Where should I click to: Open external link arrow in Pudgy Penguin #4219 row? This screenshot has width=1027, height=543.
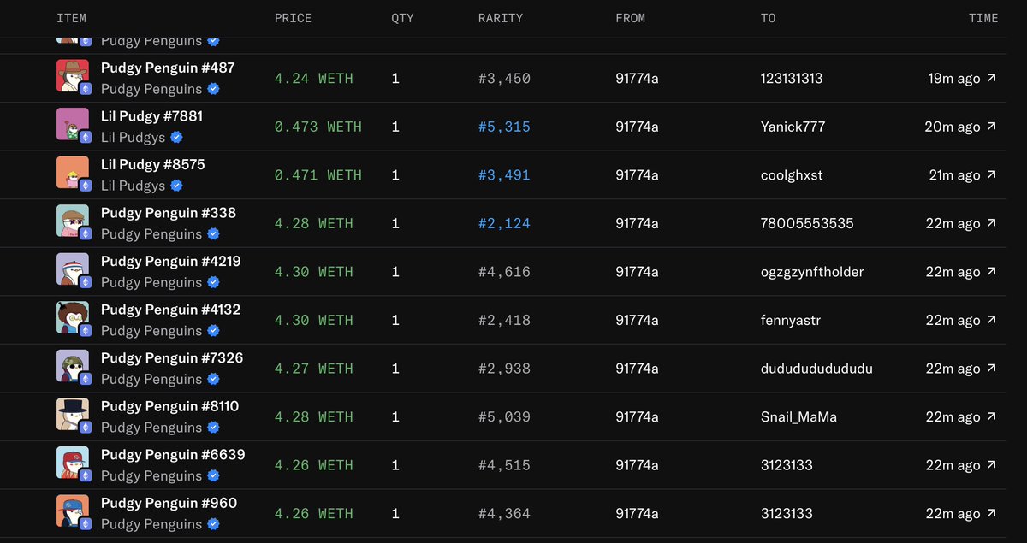tap(991, 272)
